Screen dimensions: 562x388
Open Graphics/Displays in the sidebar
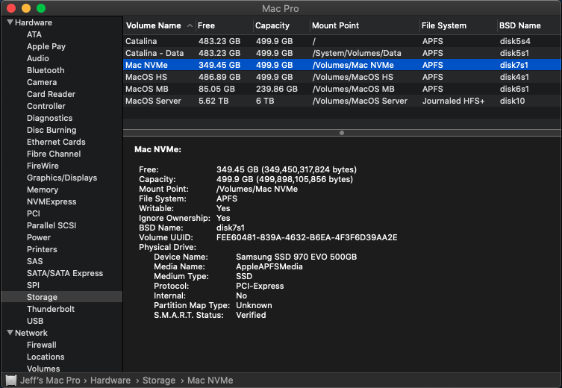(x=62, y=178)
